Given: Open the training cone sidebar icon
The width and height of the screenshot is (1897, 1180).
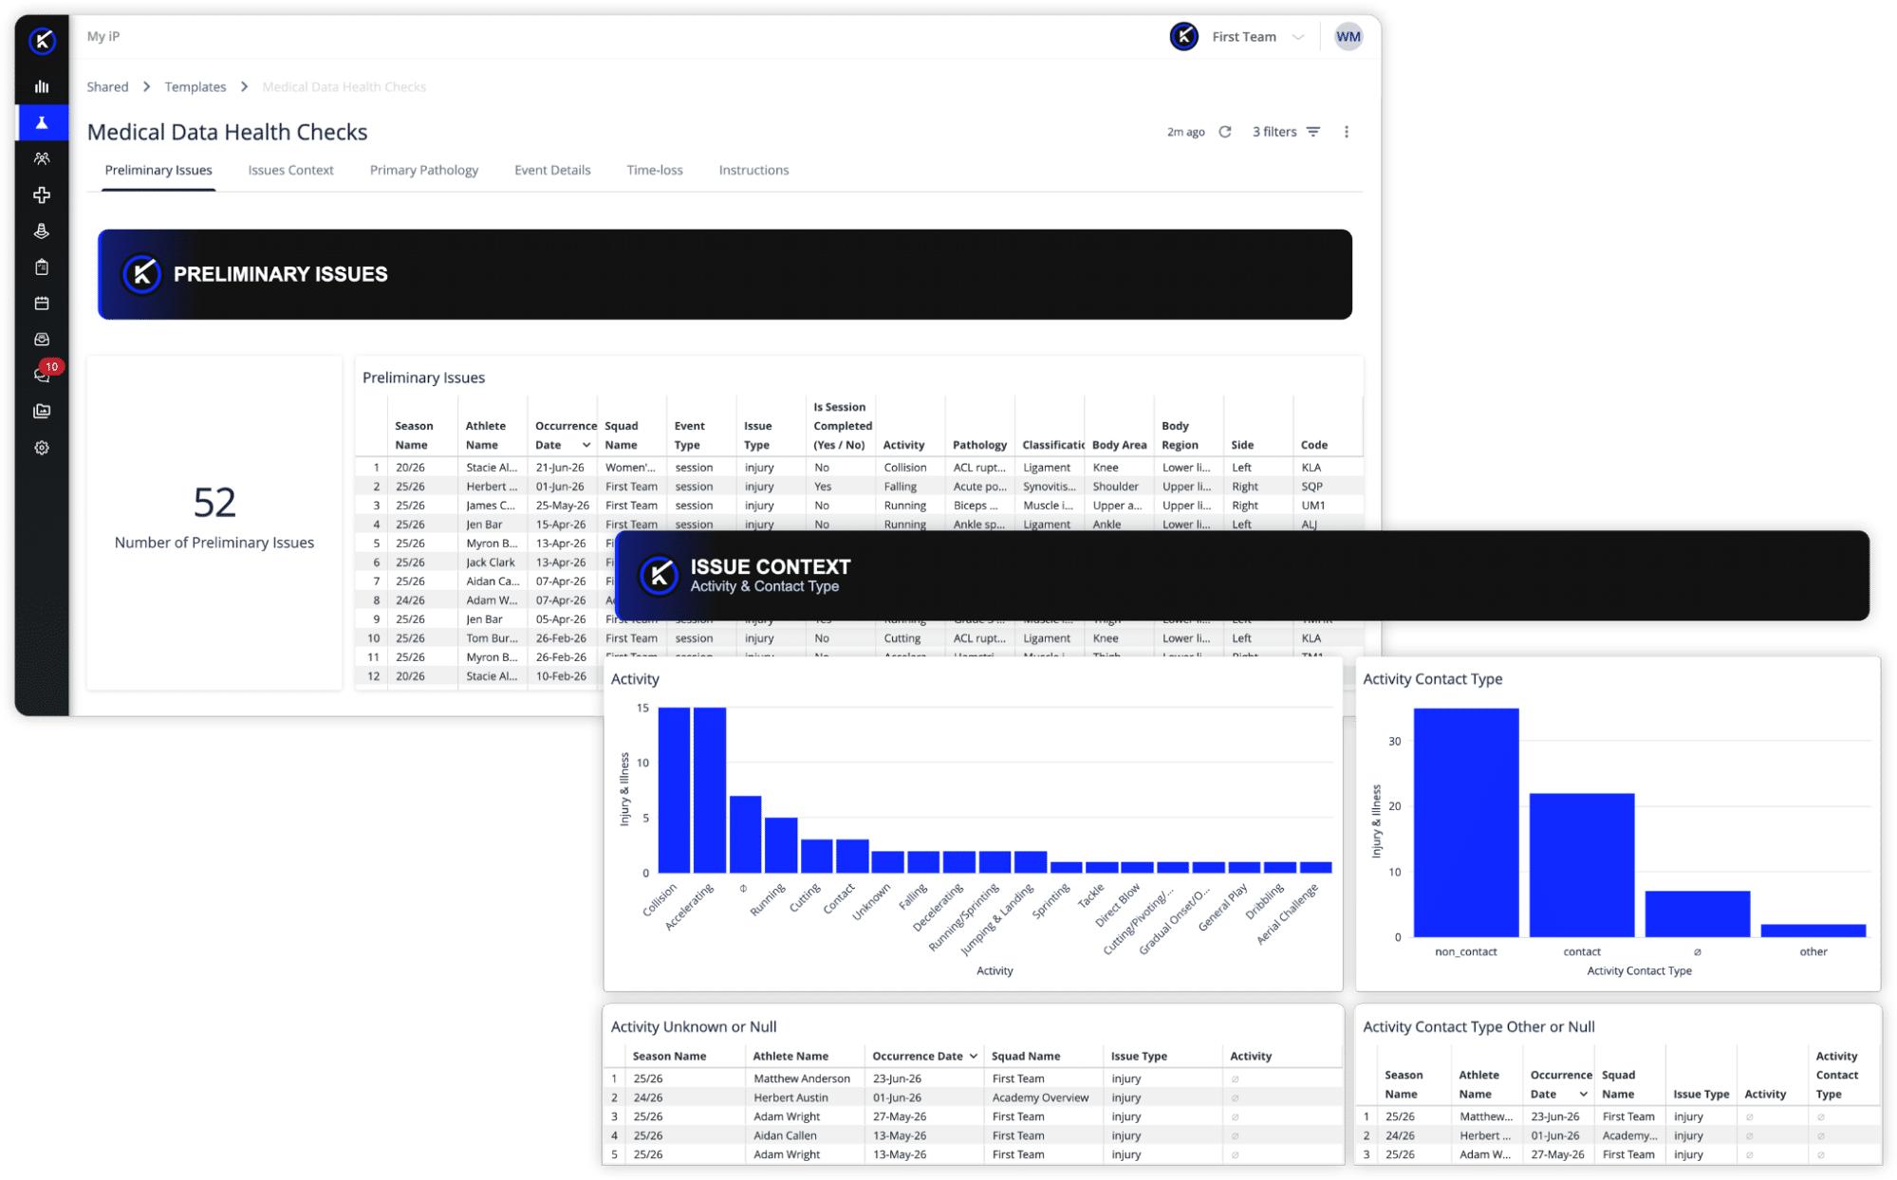Looking at the screenshot, I should click(x=42, y=230).
